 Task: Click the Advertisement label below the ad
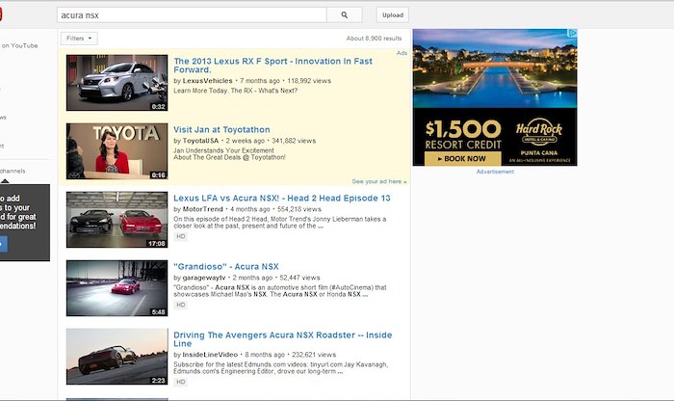pos(495,172)
